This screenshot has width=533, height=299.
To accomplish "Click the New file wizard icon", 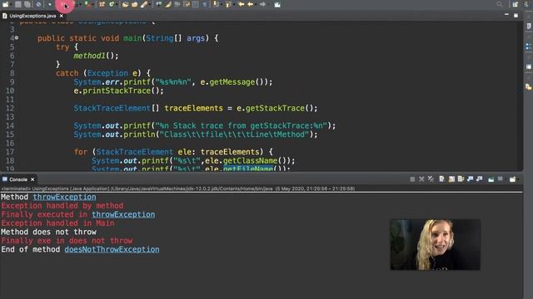I will (6, 4).
